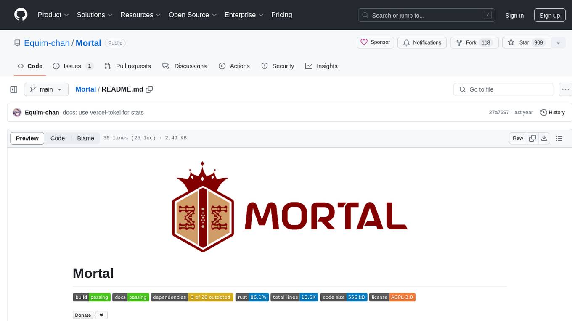Open the README outline icon
The width and height of the screenshot is (572, 321).
click(x=559, y=138)
